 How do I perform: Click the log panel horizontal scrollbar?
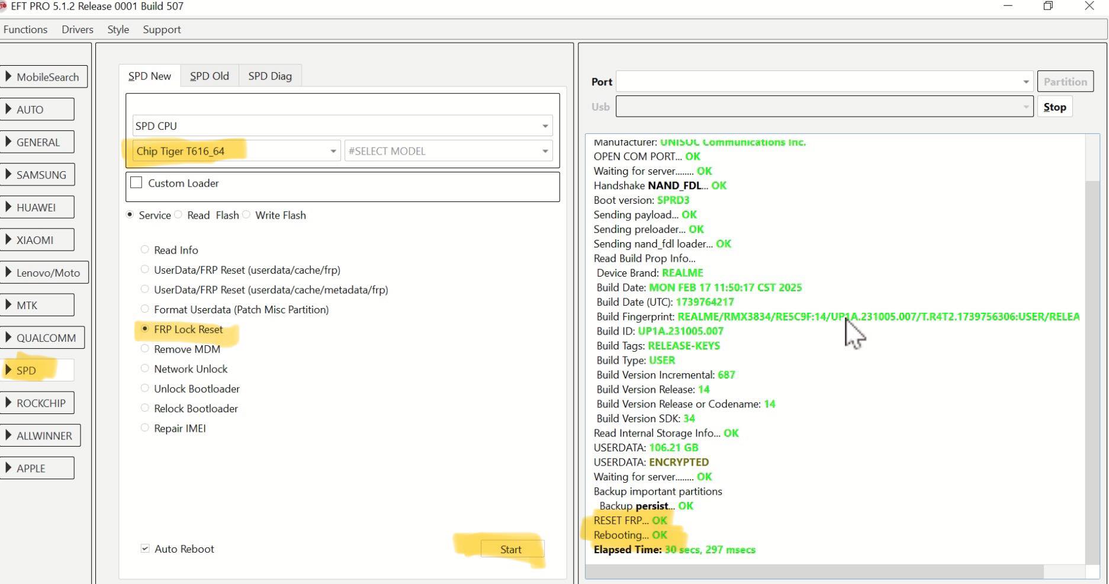(814, 571)
